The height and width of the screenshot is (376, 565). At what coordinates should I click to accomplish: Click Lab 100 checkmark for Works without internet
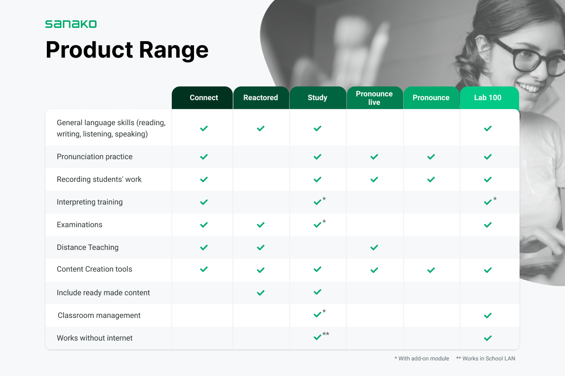click(488, 338)
